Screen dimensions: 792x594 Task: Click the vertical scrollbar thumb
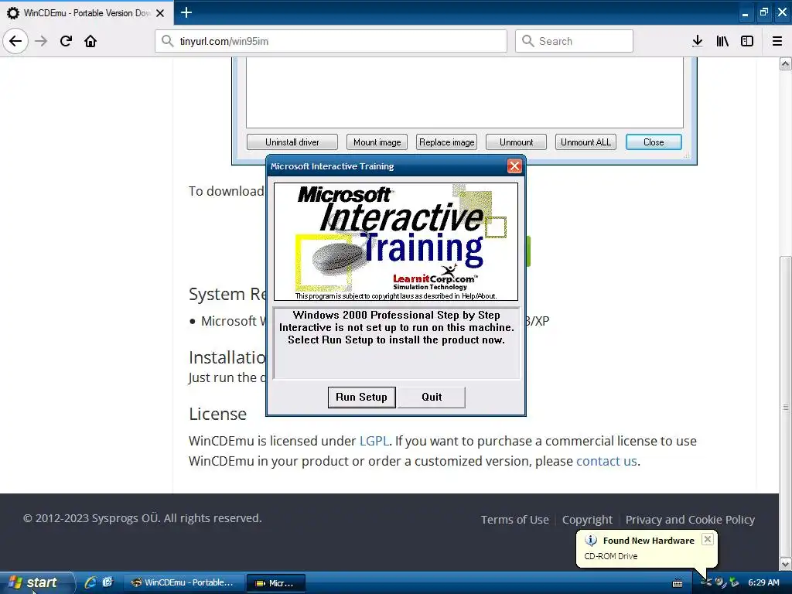coord(785,406)
